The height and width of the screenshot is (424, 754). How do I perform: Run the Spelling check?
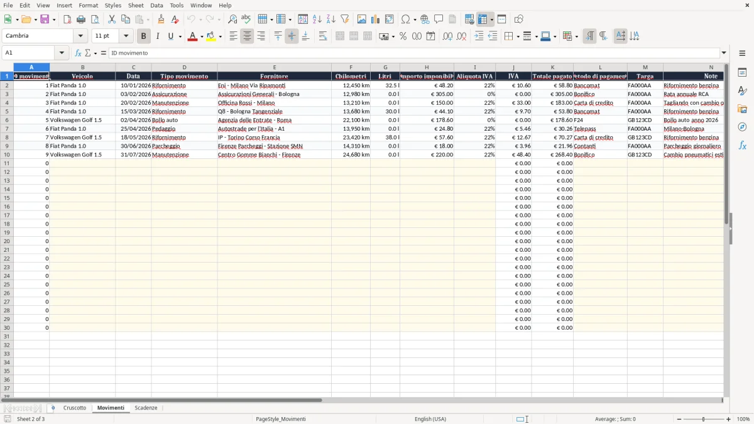pyautogui.click(x=246, y=19)
